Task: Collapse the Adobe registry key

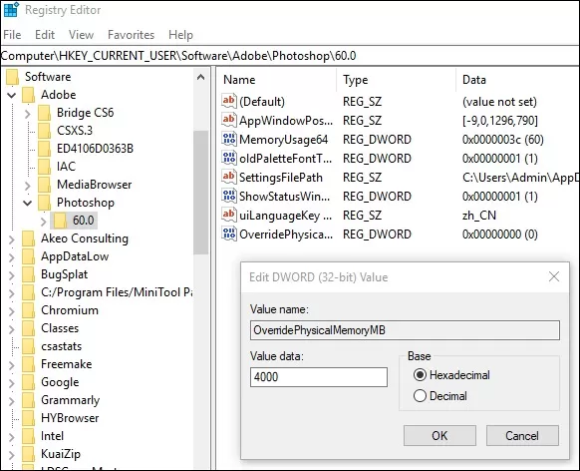Action: 12,95
